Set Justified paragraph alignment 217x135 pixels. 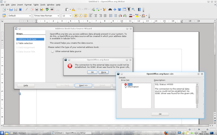(x=105, y=16)
